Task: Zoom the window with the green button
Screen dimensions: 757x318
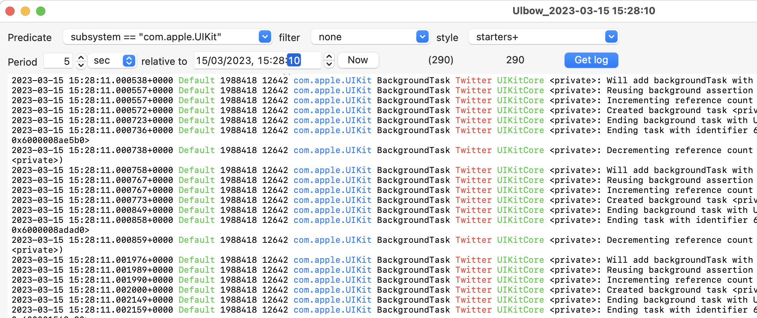Action: pyautogui.click(x=41, y=11)
